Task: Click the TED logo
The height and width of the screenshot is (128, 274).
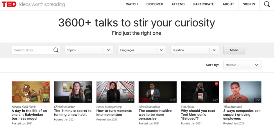Action: [x=9, y=4]
